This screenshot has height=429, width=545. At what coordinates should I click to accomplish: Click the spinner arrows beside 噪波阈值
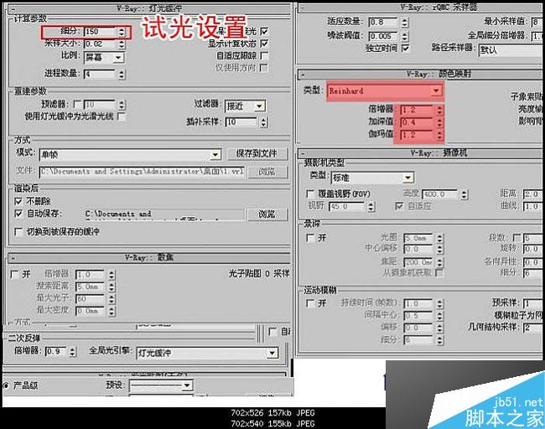pos(404,36)
